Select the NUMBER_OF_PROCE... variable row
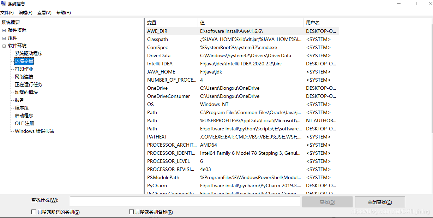The width and height of the screenshot is (433, 218). click(x=242, y=80)
